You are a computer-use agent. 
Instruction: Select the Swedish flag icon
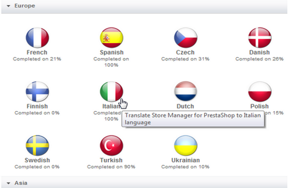pyautogui.click(x=37, y=145)
